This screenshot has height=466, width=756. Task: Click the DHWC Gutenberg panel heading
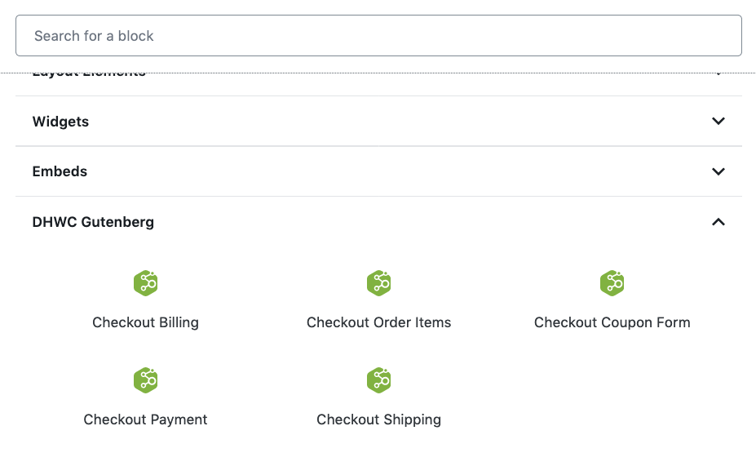(x=93, y=222)
